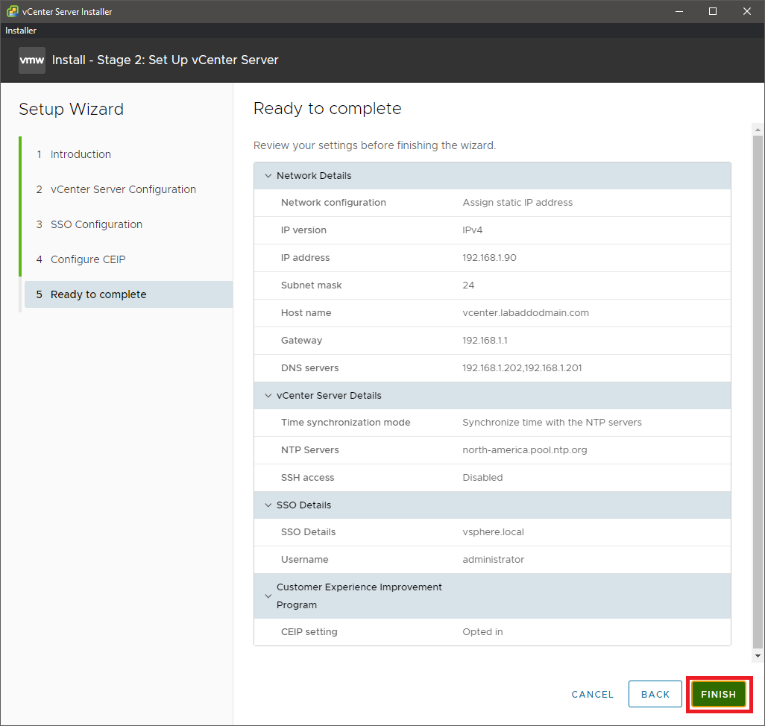Collapse the vCenter Server Details section
Viewport: 765px width, 726px height.
tap(268, 395)
